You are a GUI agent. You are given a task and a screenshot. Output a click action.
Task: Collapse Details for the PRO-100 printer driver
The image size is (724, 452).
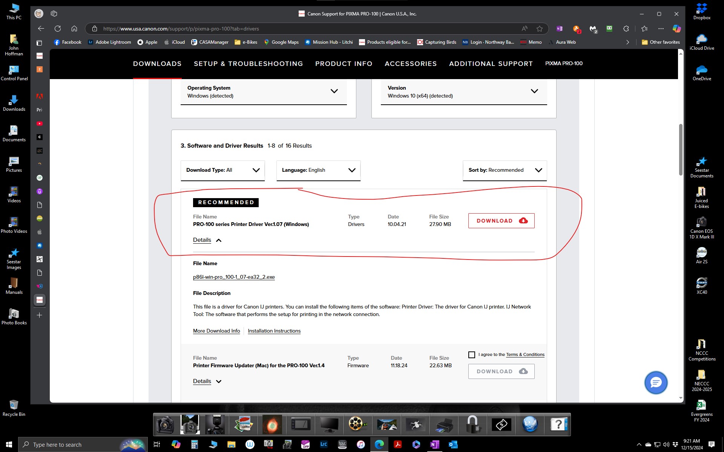pos(207,240)
